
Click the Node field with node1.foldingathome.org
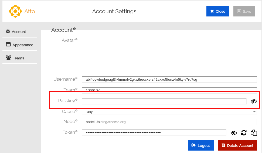click(x=169, y=122)
